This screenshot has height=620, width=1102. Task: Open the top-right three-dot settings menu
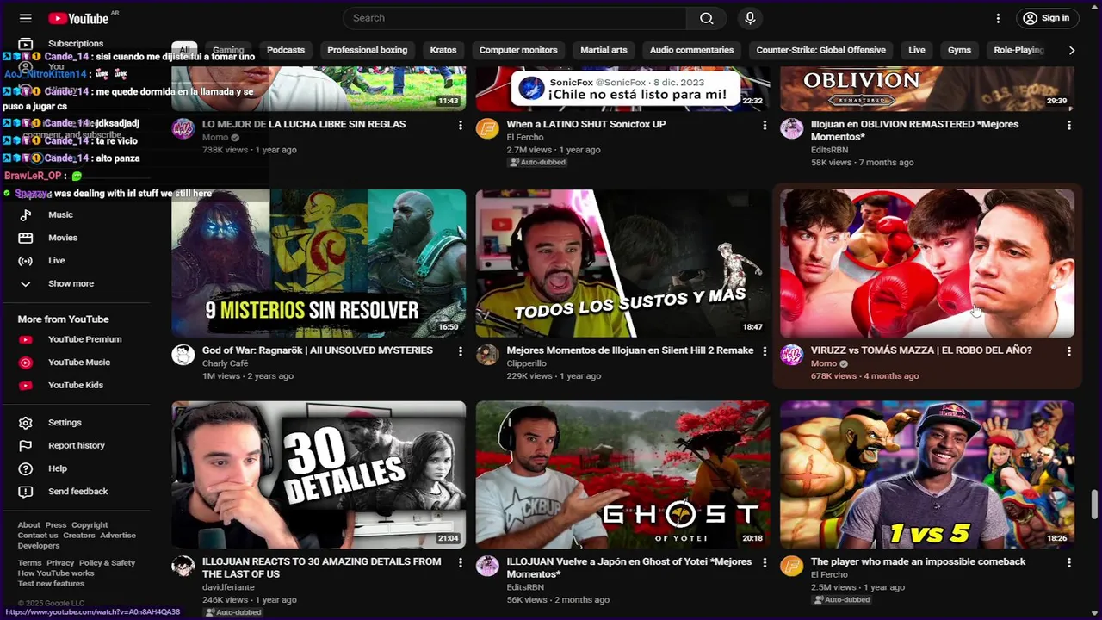998,18
